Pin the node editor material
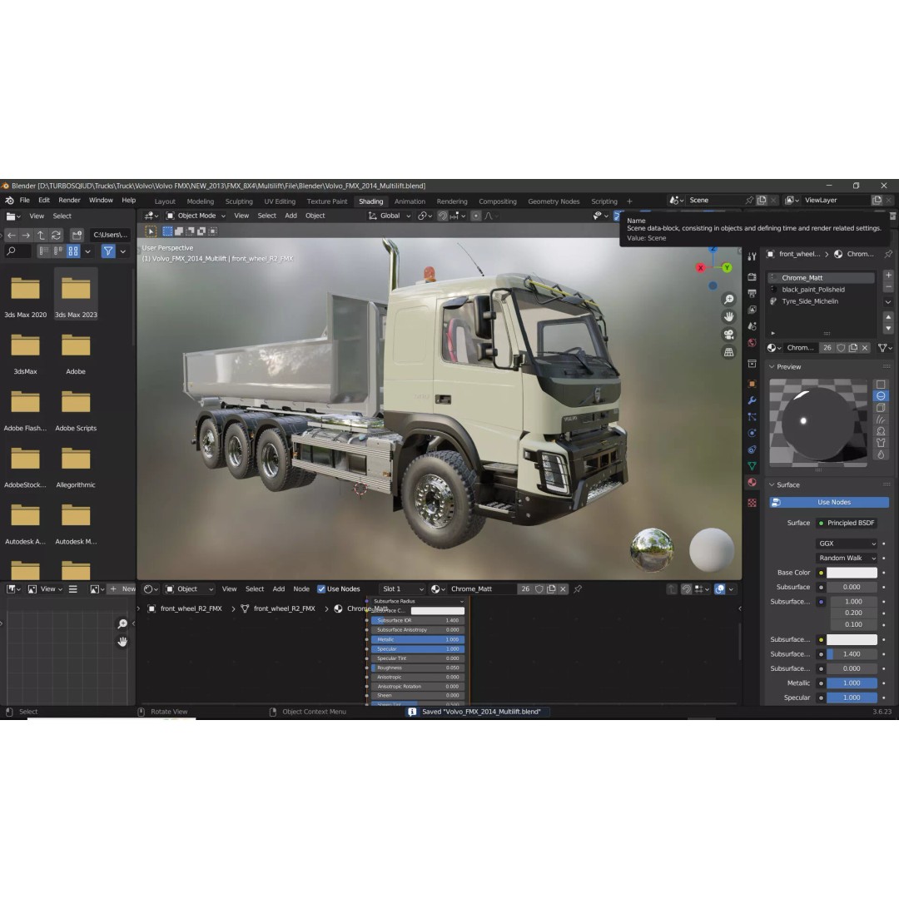 pos(578,589)
